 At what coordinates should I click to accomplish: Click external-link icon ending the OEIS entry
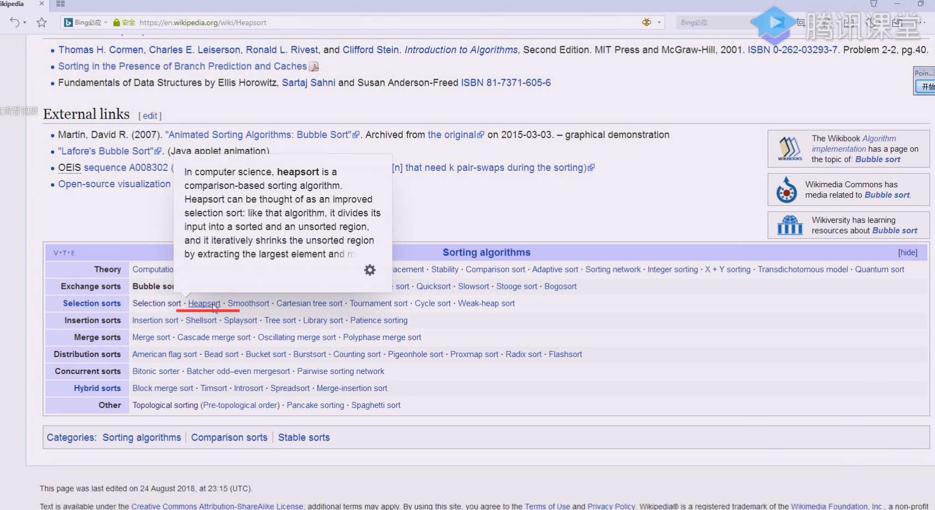pyautogui.click(x=591, y=168)
